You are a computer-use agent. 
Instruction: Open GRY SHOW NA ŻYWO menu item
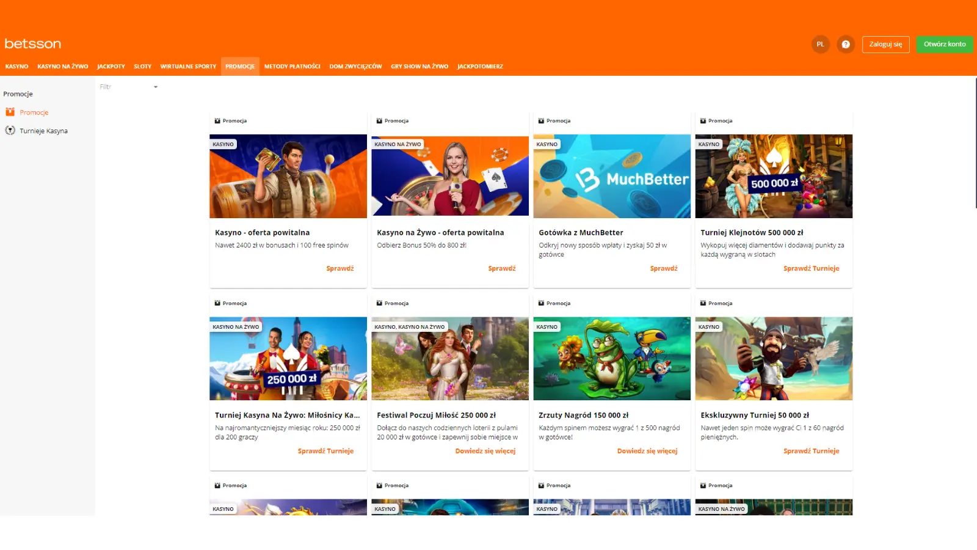[419, 67]
